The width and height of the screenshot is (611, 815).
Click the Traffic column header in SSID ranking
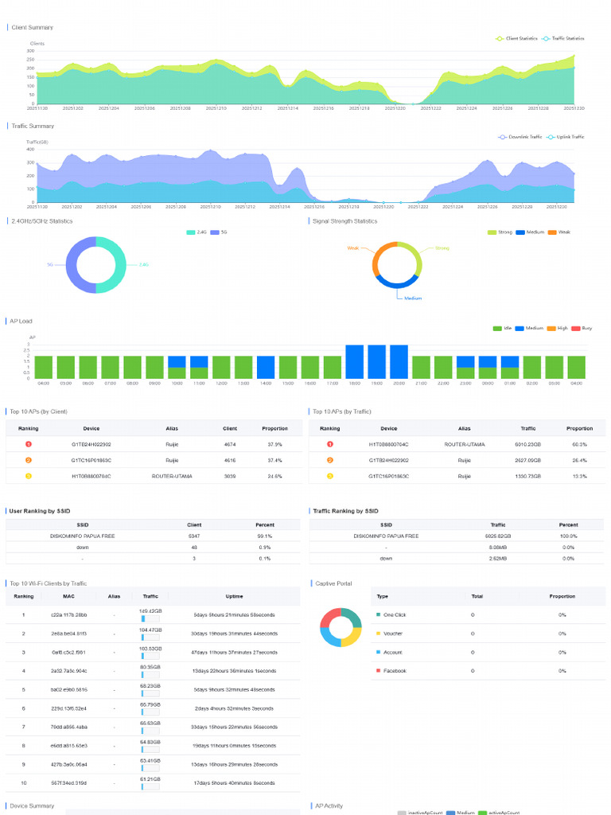click(x=498, y=525)
